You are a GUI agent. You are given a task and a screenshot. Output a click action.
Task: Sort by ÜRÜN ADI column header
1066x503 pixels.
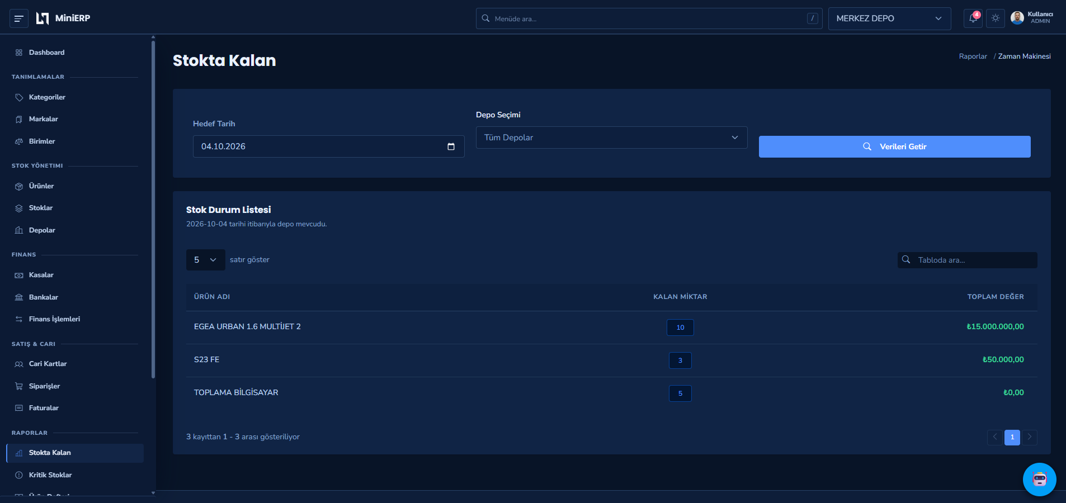[212, 297]
